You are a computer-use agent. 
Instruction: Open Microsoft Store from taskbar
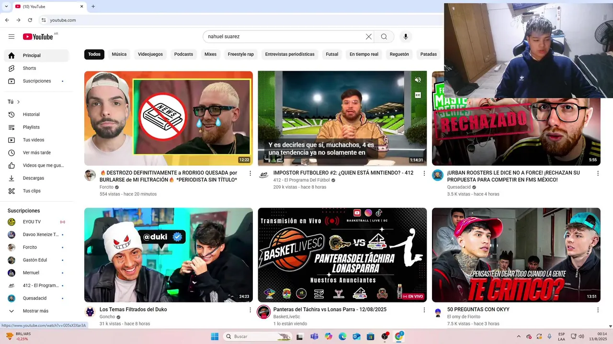tap(370, 336)
